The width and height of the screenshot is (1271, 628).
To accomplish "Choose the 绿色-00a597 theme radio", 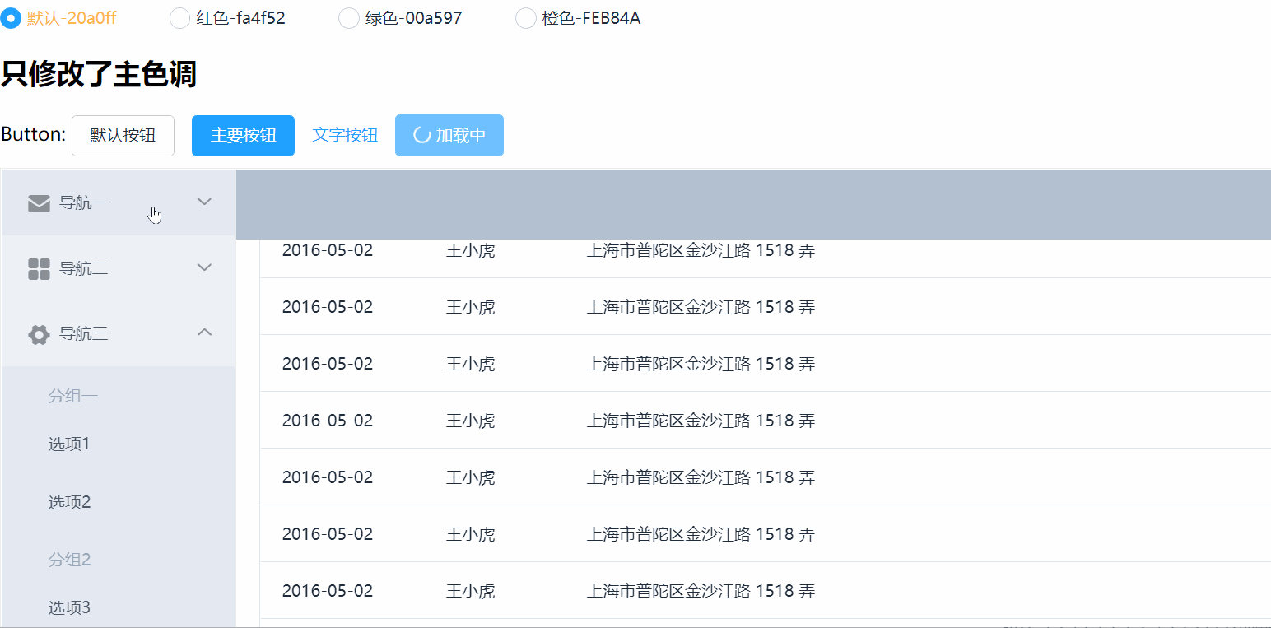I will [x=349, y=18].
